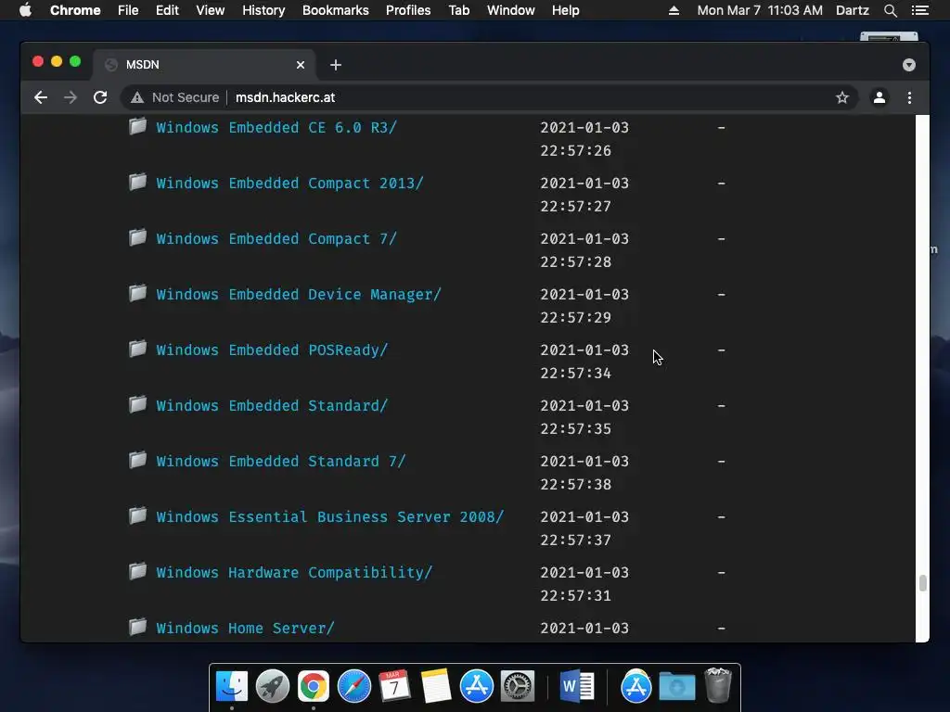Click the Spotlight search icon in menu bar

tap(890, 10)
